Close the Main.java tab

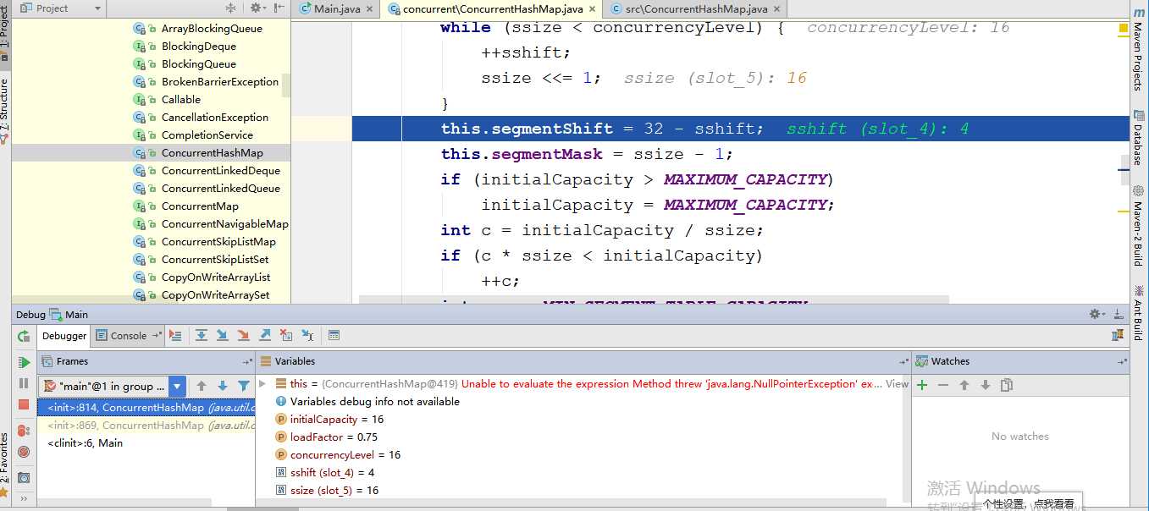pos(370,8)
